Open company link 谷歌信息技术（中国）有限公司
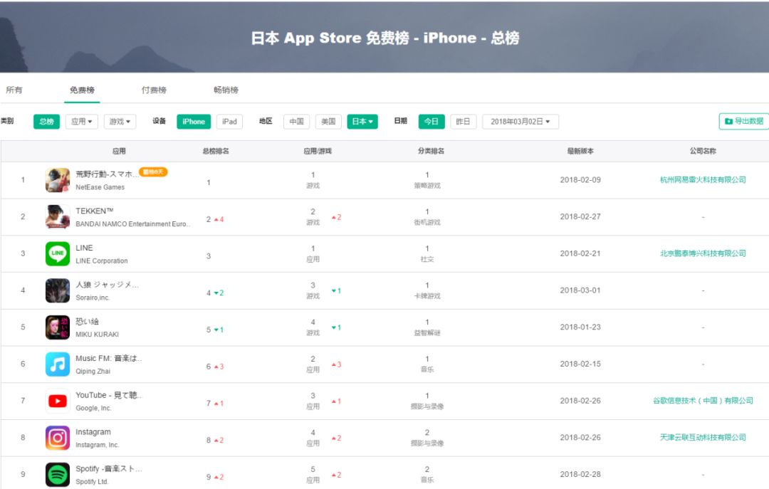Image resolution: width=769 pixels, height=489 pixels. click(703, 401)
